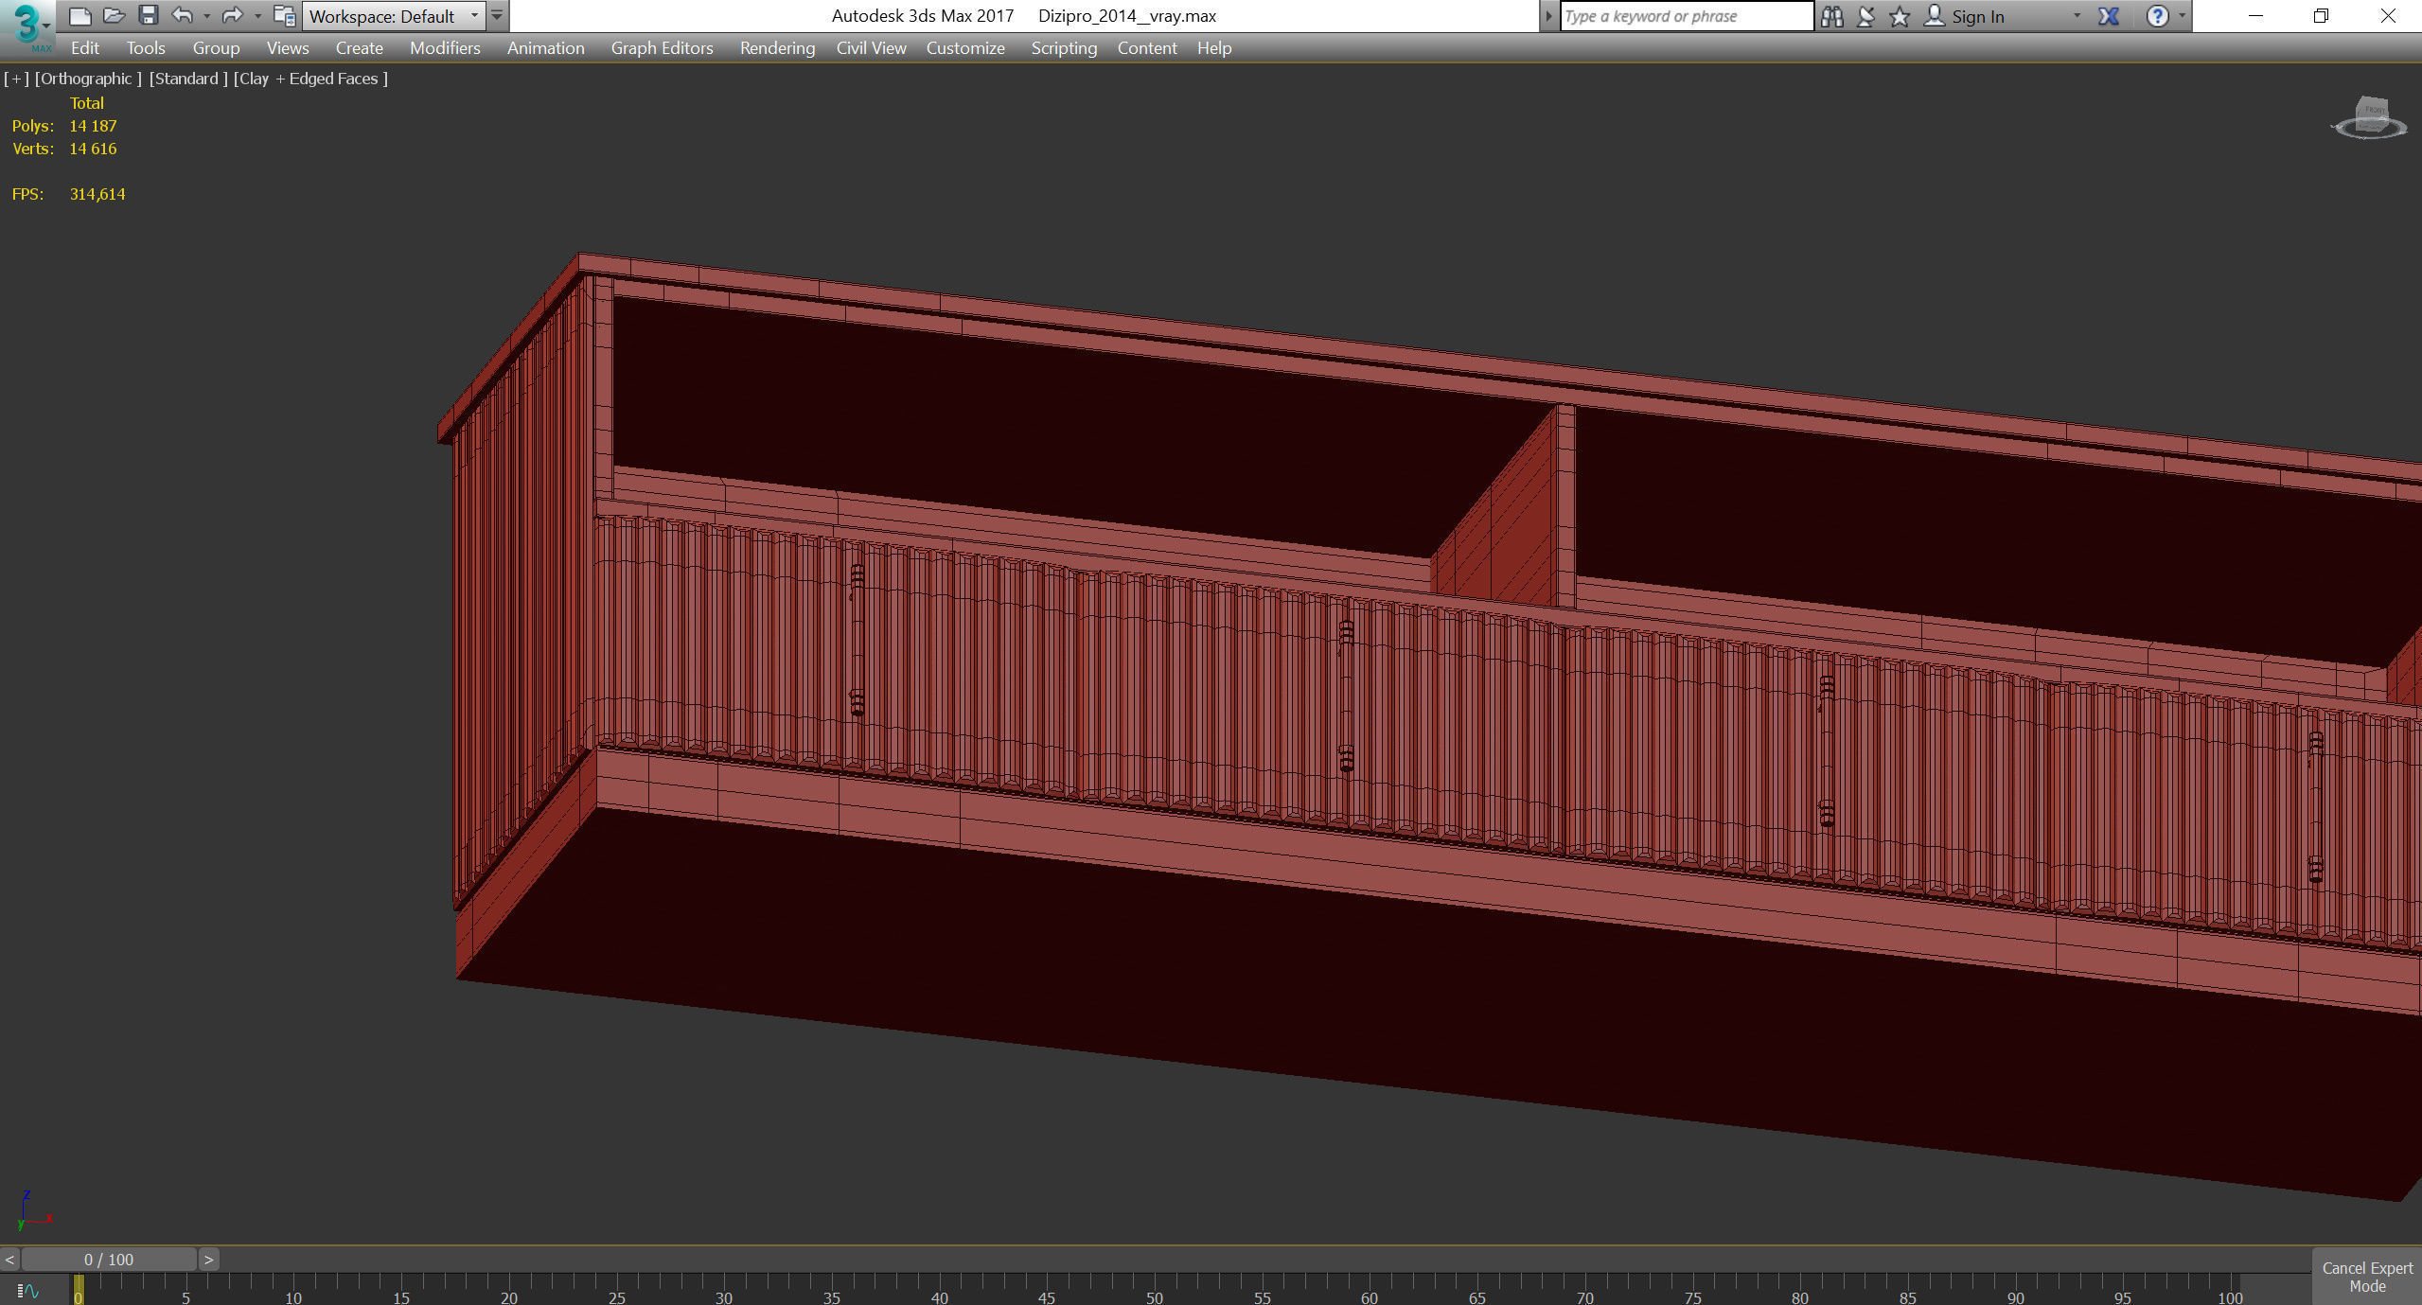Image resolution: width=2422 pixels, height=1305 pixels.
Task: Click the Undo arrow icon
Action: 182,15
